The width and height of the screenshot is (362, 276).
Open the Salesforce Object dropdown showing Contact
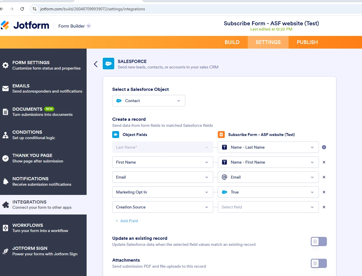coord(148,101)
